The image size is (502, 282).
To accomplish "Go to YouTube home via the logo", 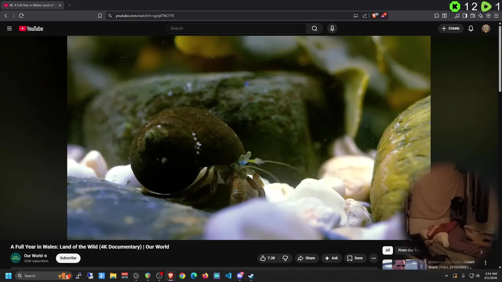I will click(x=31, y=29).
